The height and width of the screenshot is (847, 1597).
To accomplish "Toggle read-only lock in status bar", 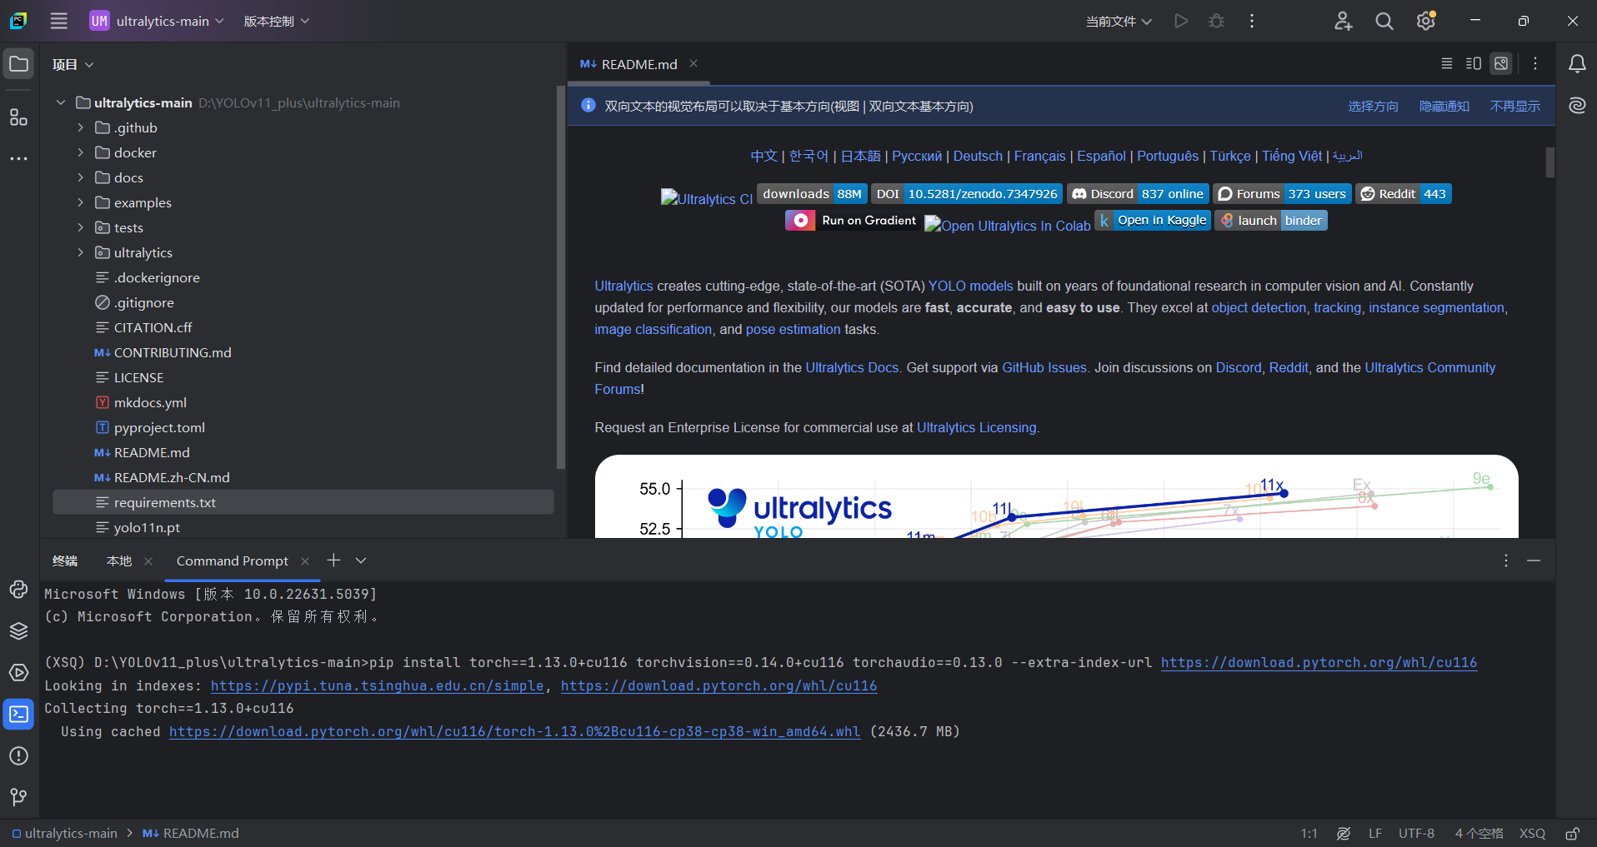I will 1573,834.
